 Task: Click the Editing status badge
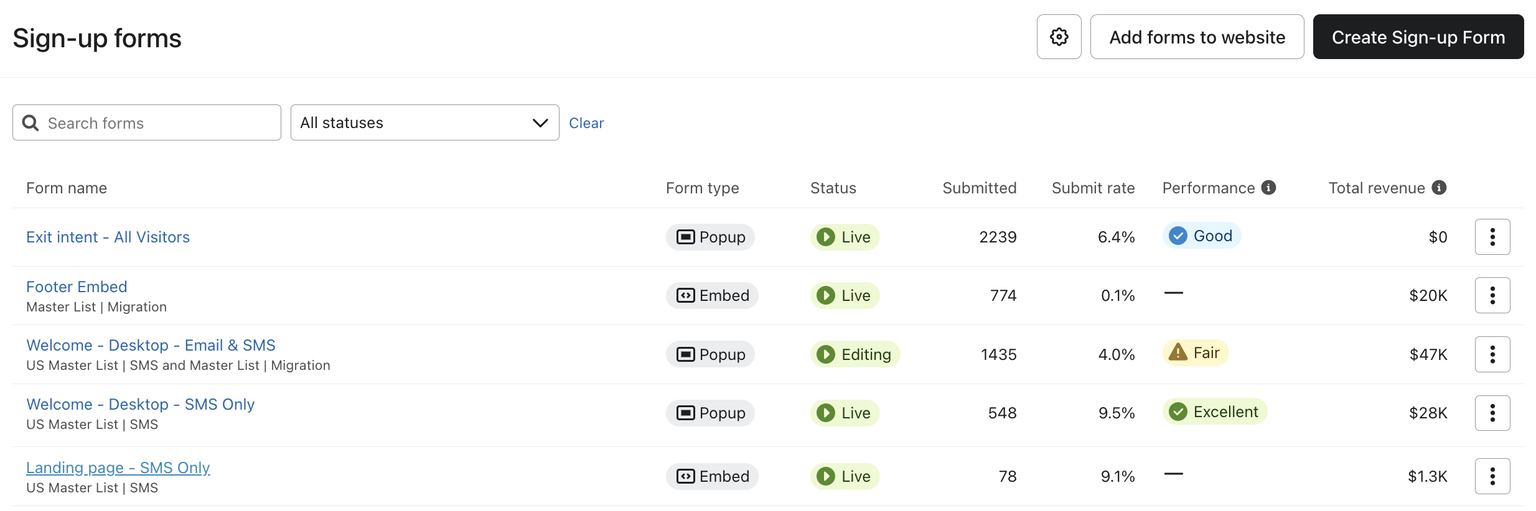855,354
